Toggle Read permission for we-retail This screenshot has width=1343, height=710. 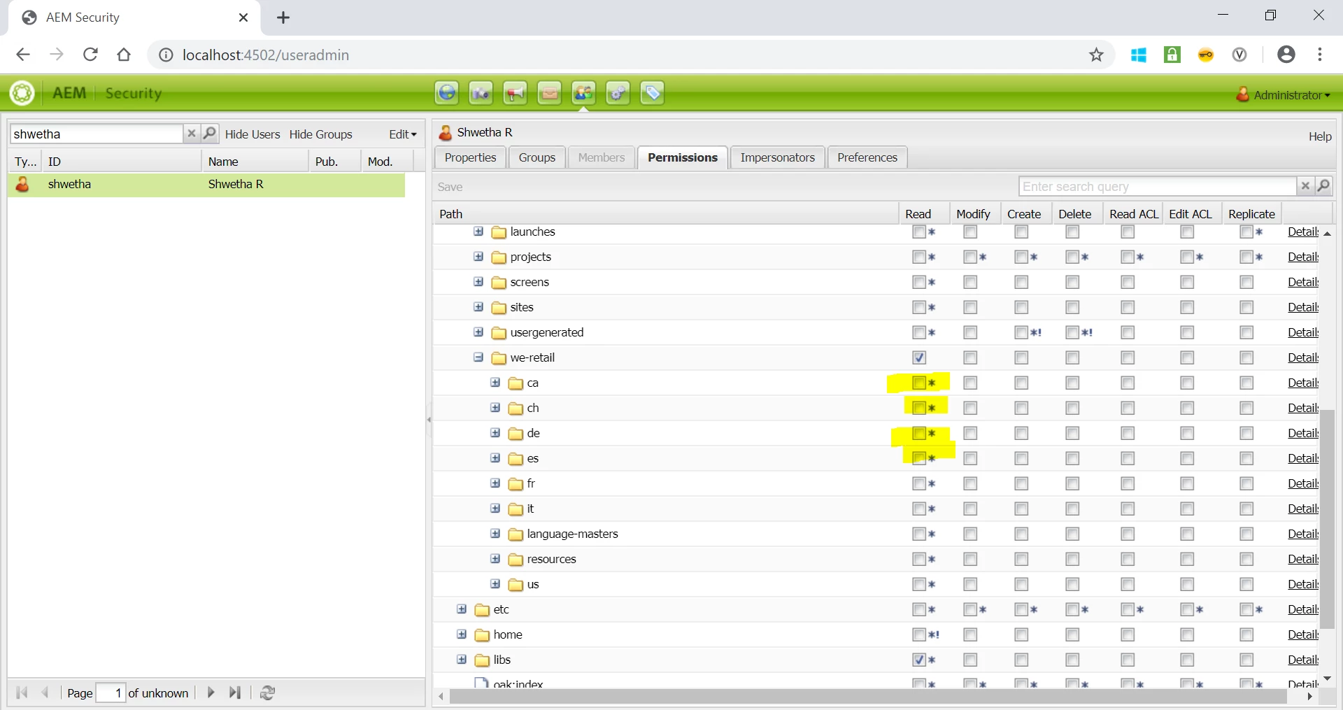click(x=919, y=357)
